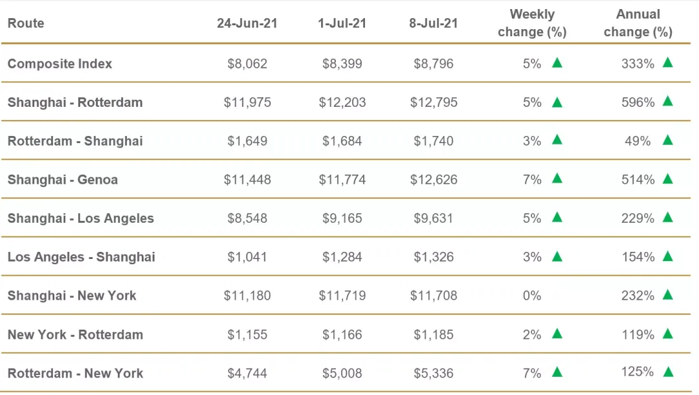
Task: Click weekly up arrow for Shanghai - Los Angeles
Action: tap(557, 218)
